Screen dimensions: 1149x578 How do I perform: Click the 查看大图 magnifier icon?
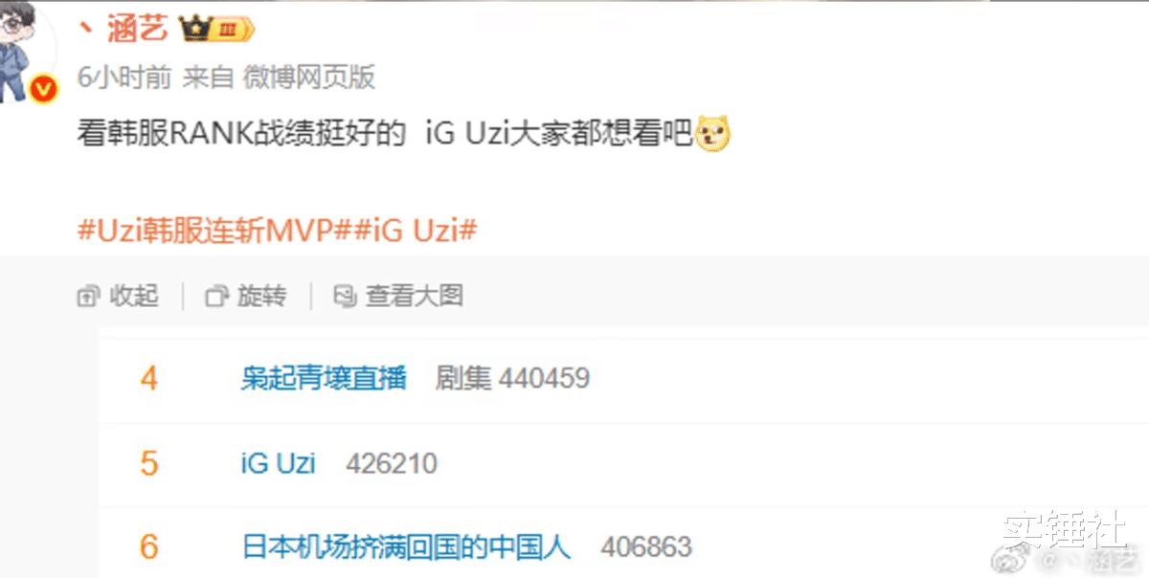coord(345,297)
